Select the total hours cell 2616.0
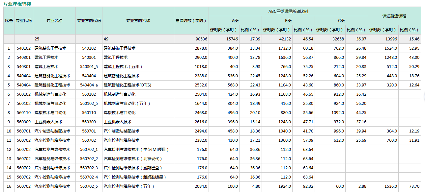 191,122
